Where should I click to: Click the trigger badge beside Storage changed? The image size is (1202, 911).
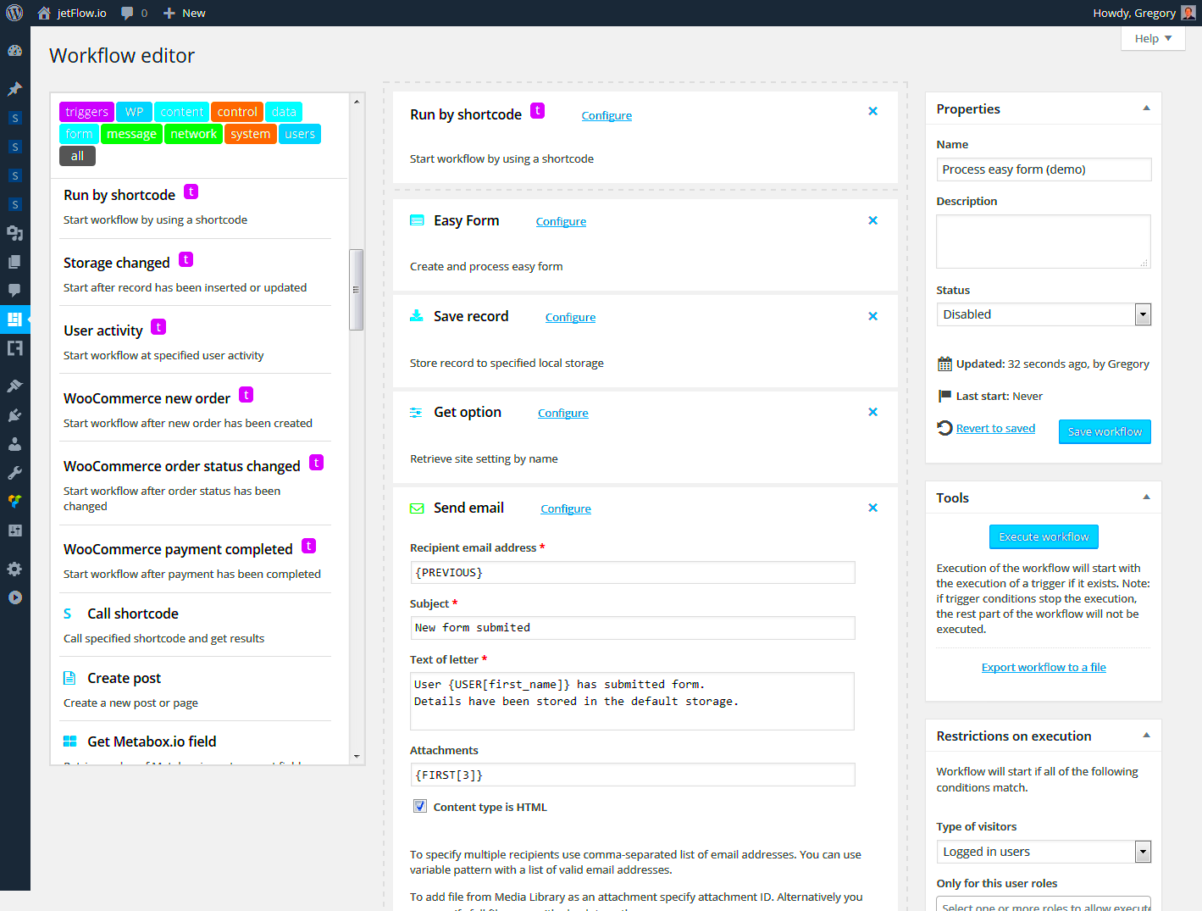pos(186,259)
